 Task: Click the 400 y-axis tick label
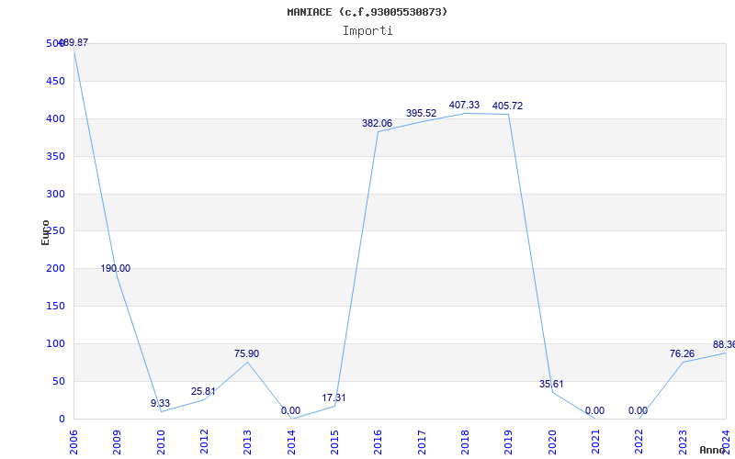55,118
